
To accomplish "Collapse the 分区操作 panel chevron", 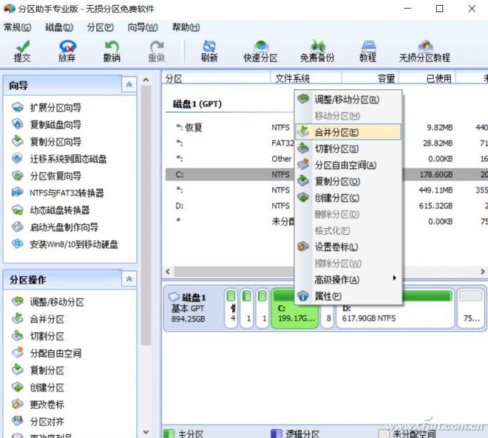I will [129, 279].
